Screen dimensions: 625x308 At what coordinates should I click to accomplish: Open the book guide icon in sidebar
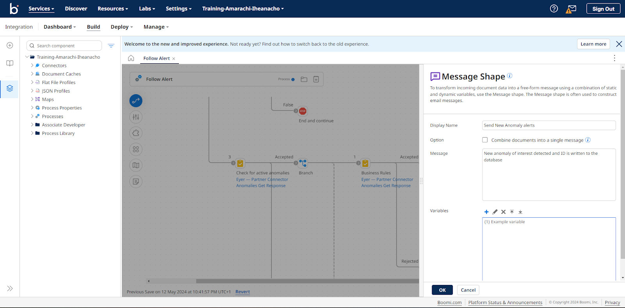[x=10, y=63]
